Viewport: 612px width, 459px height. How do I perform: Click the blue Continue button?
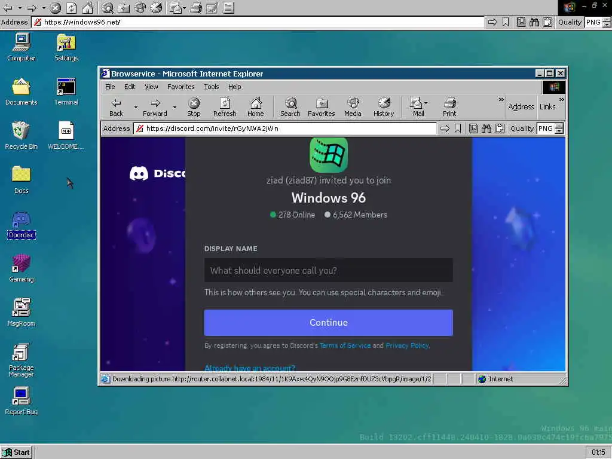pyautogui.click(x=328, y=323)
